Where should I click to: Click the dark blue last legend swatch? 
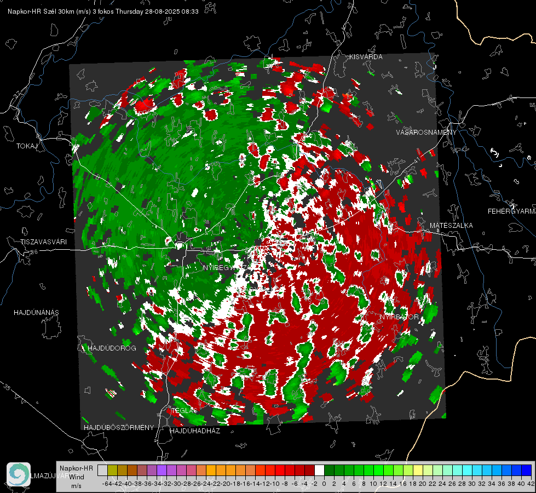[x=527, y=471]
